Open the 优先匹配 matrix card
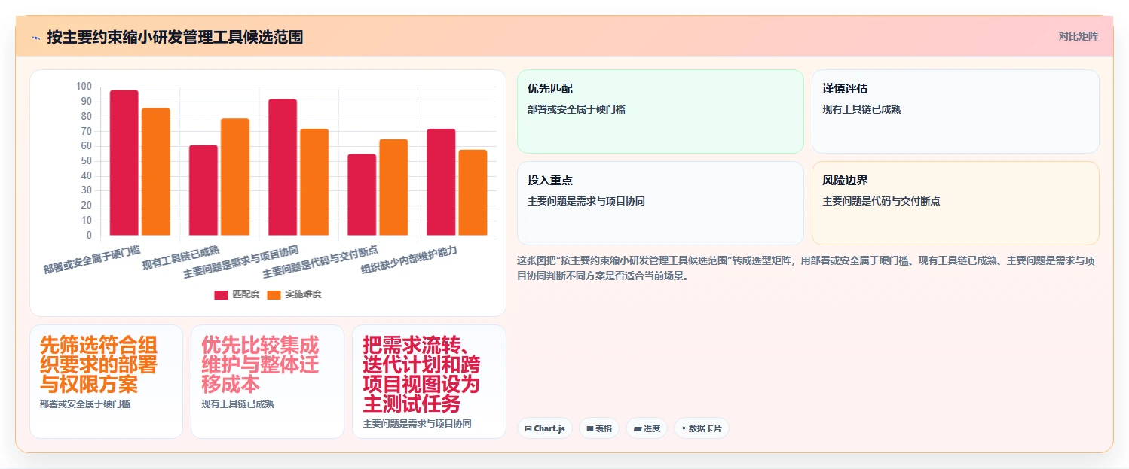The width and height of the screenshot is (1129, 469). [x=660, y=111]
